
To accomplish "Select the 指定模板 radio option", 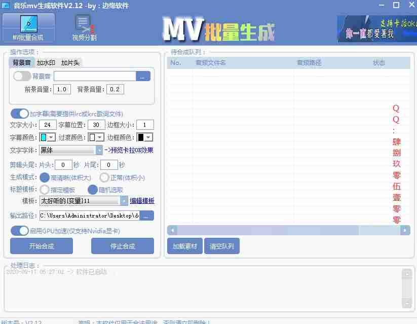I will coord(45,190).
